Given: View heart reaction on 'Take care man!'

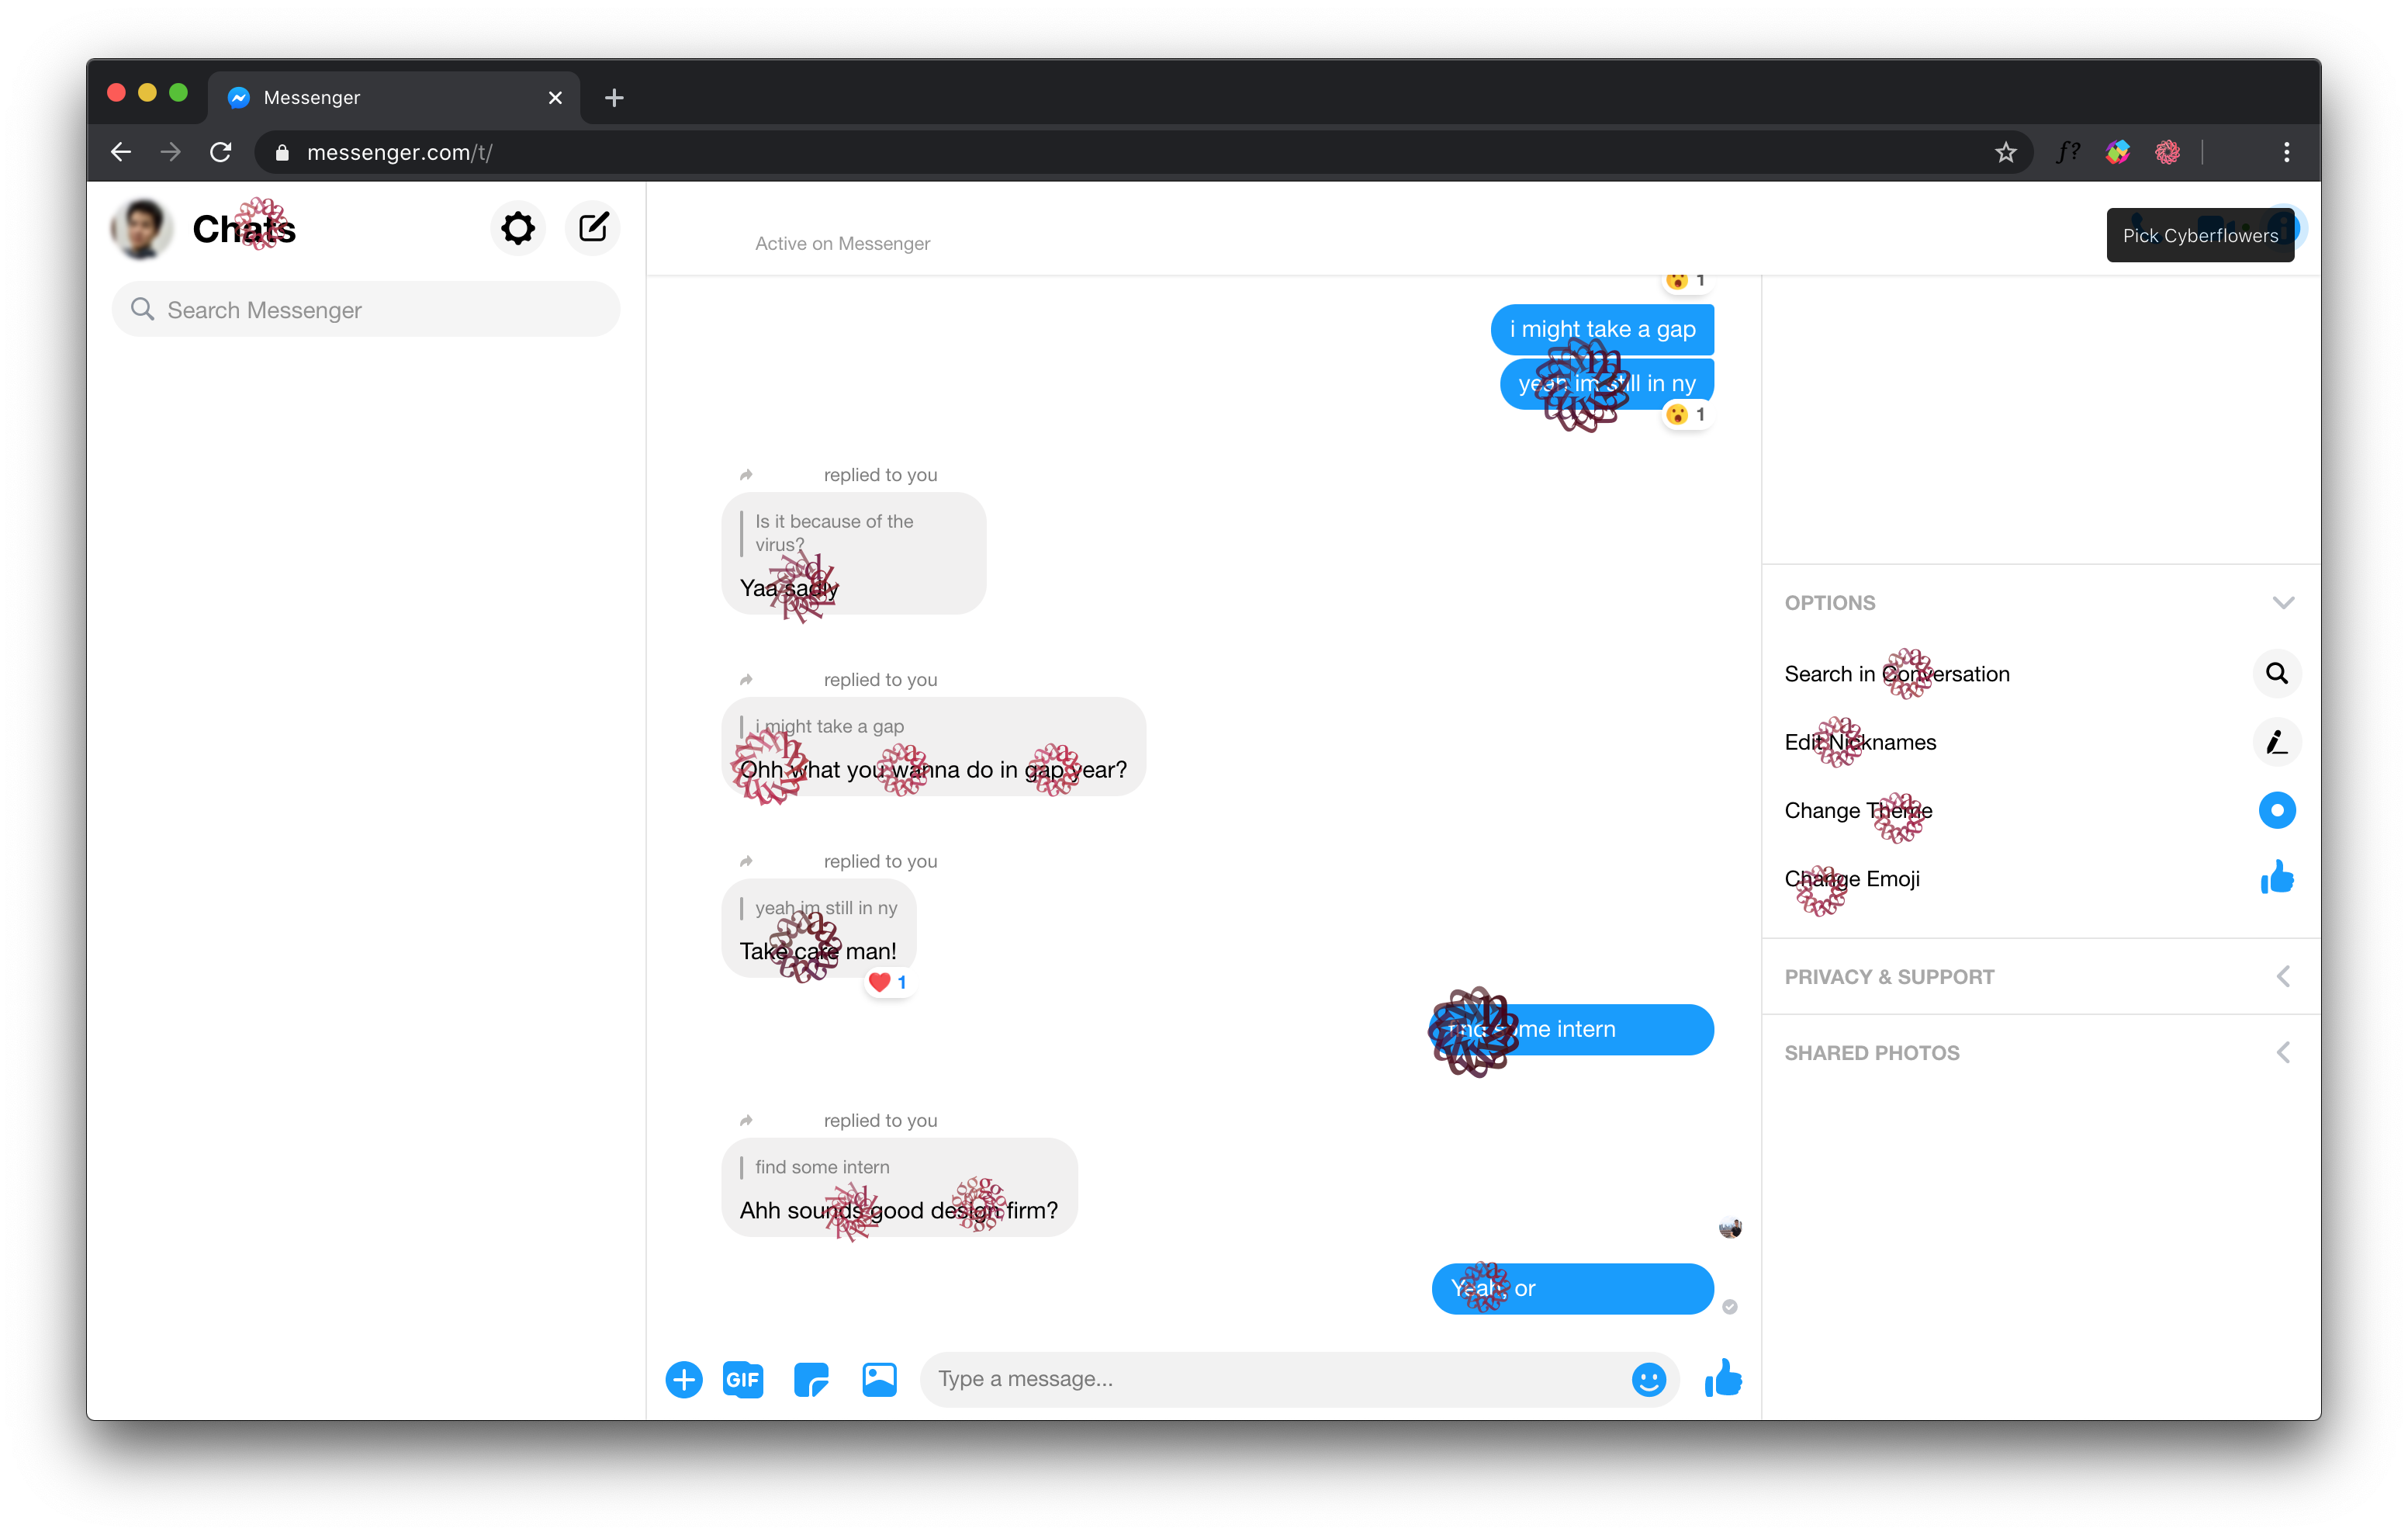Looking at the screenshot, I should (888, 982).
